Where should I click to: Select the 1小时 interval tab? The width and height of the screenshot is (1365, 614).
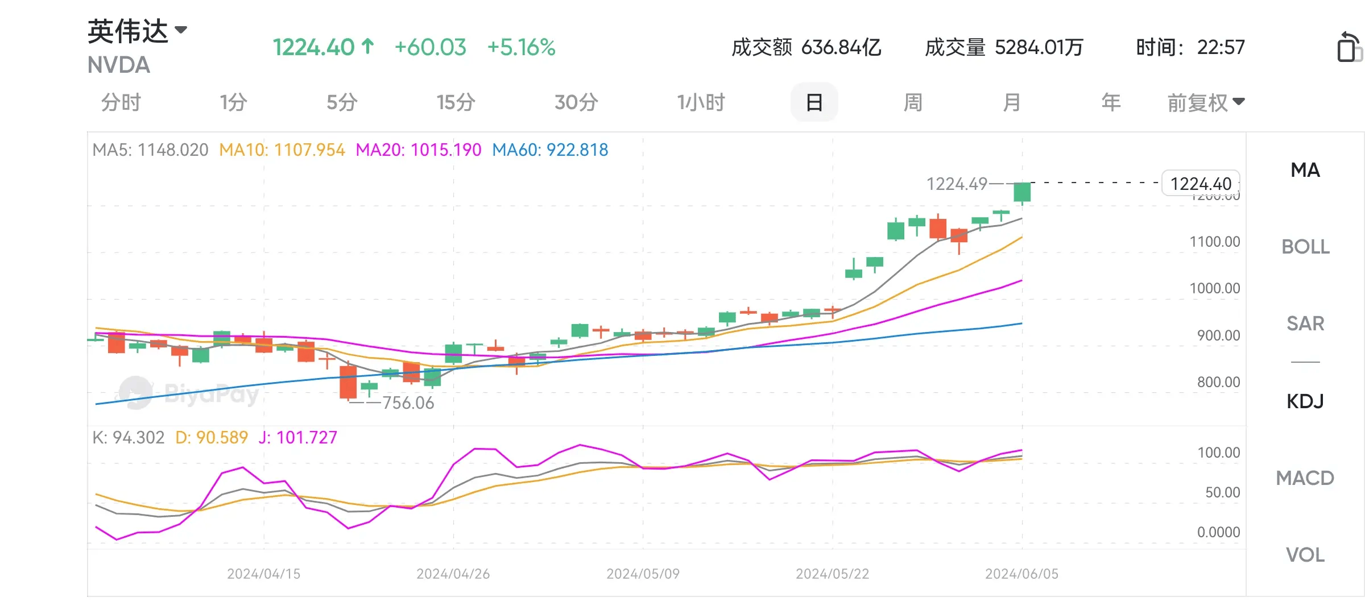(701, 103)
